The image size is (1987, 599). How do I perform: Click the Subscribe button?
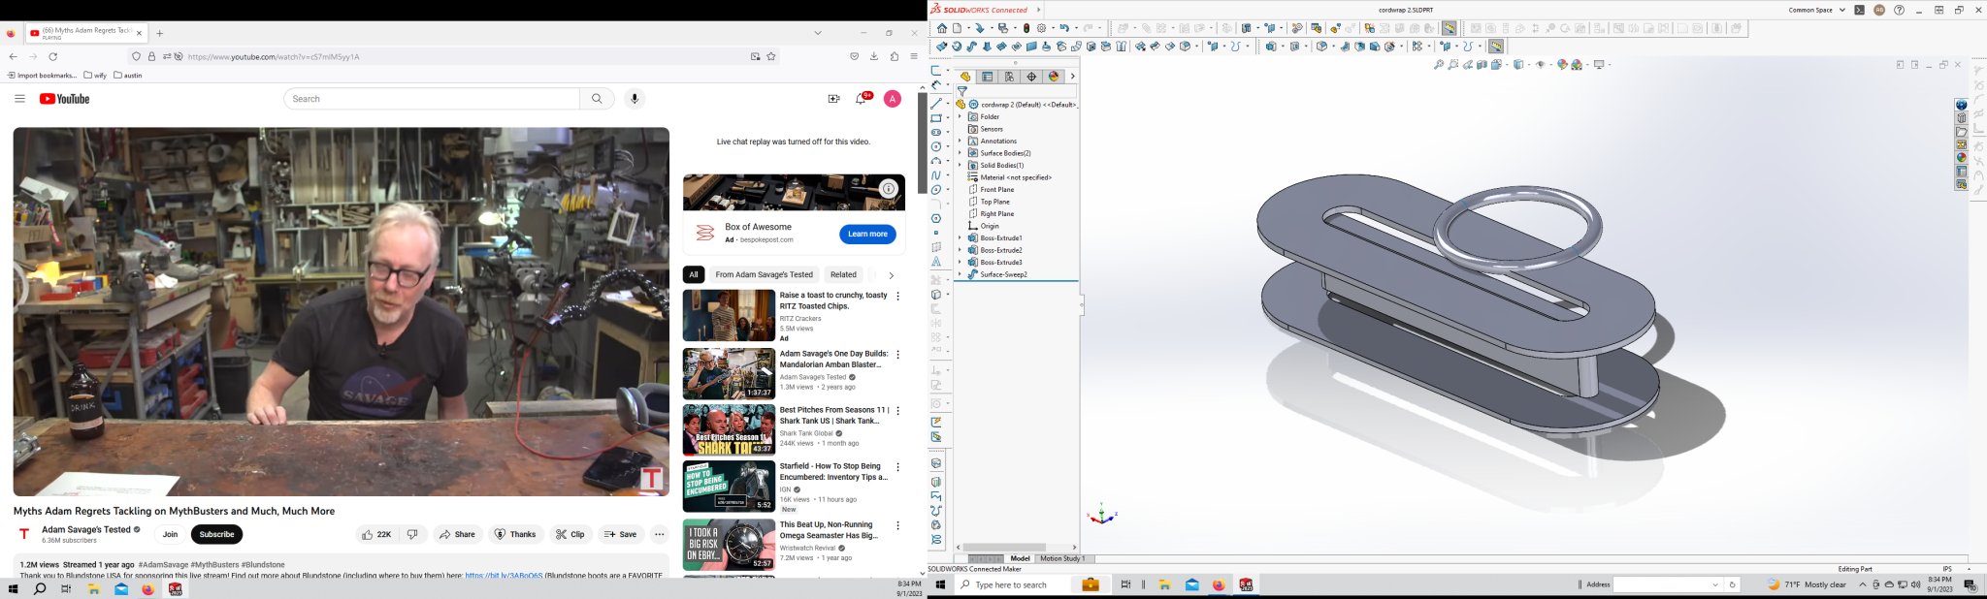(x=216, y=534)
